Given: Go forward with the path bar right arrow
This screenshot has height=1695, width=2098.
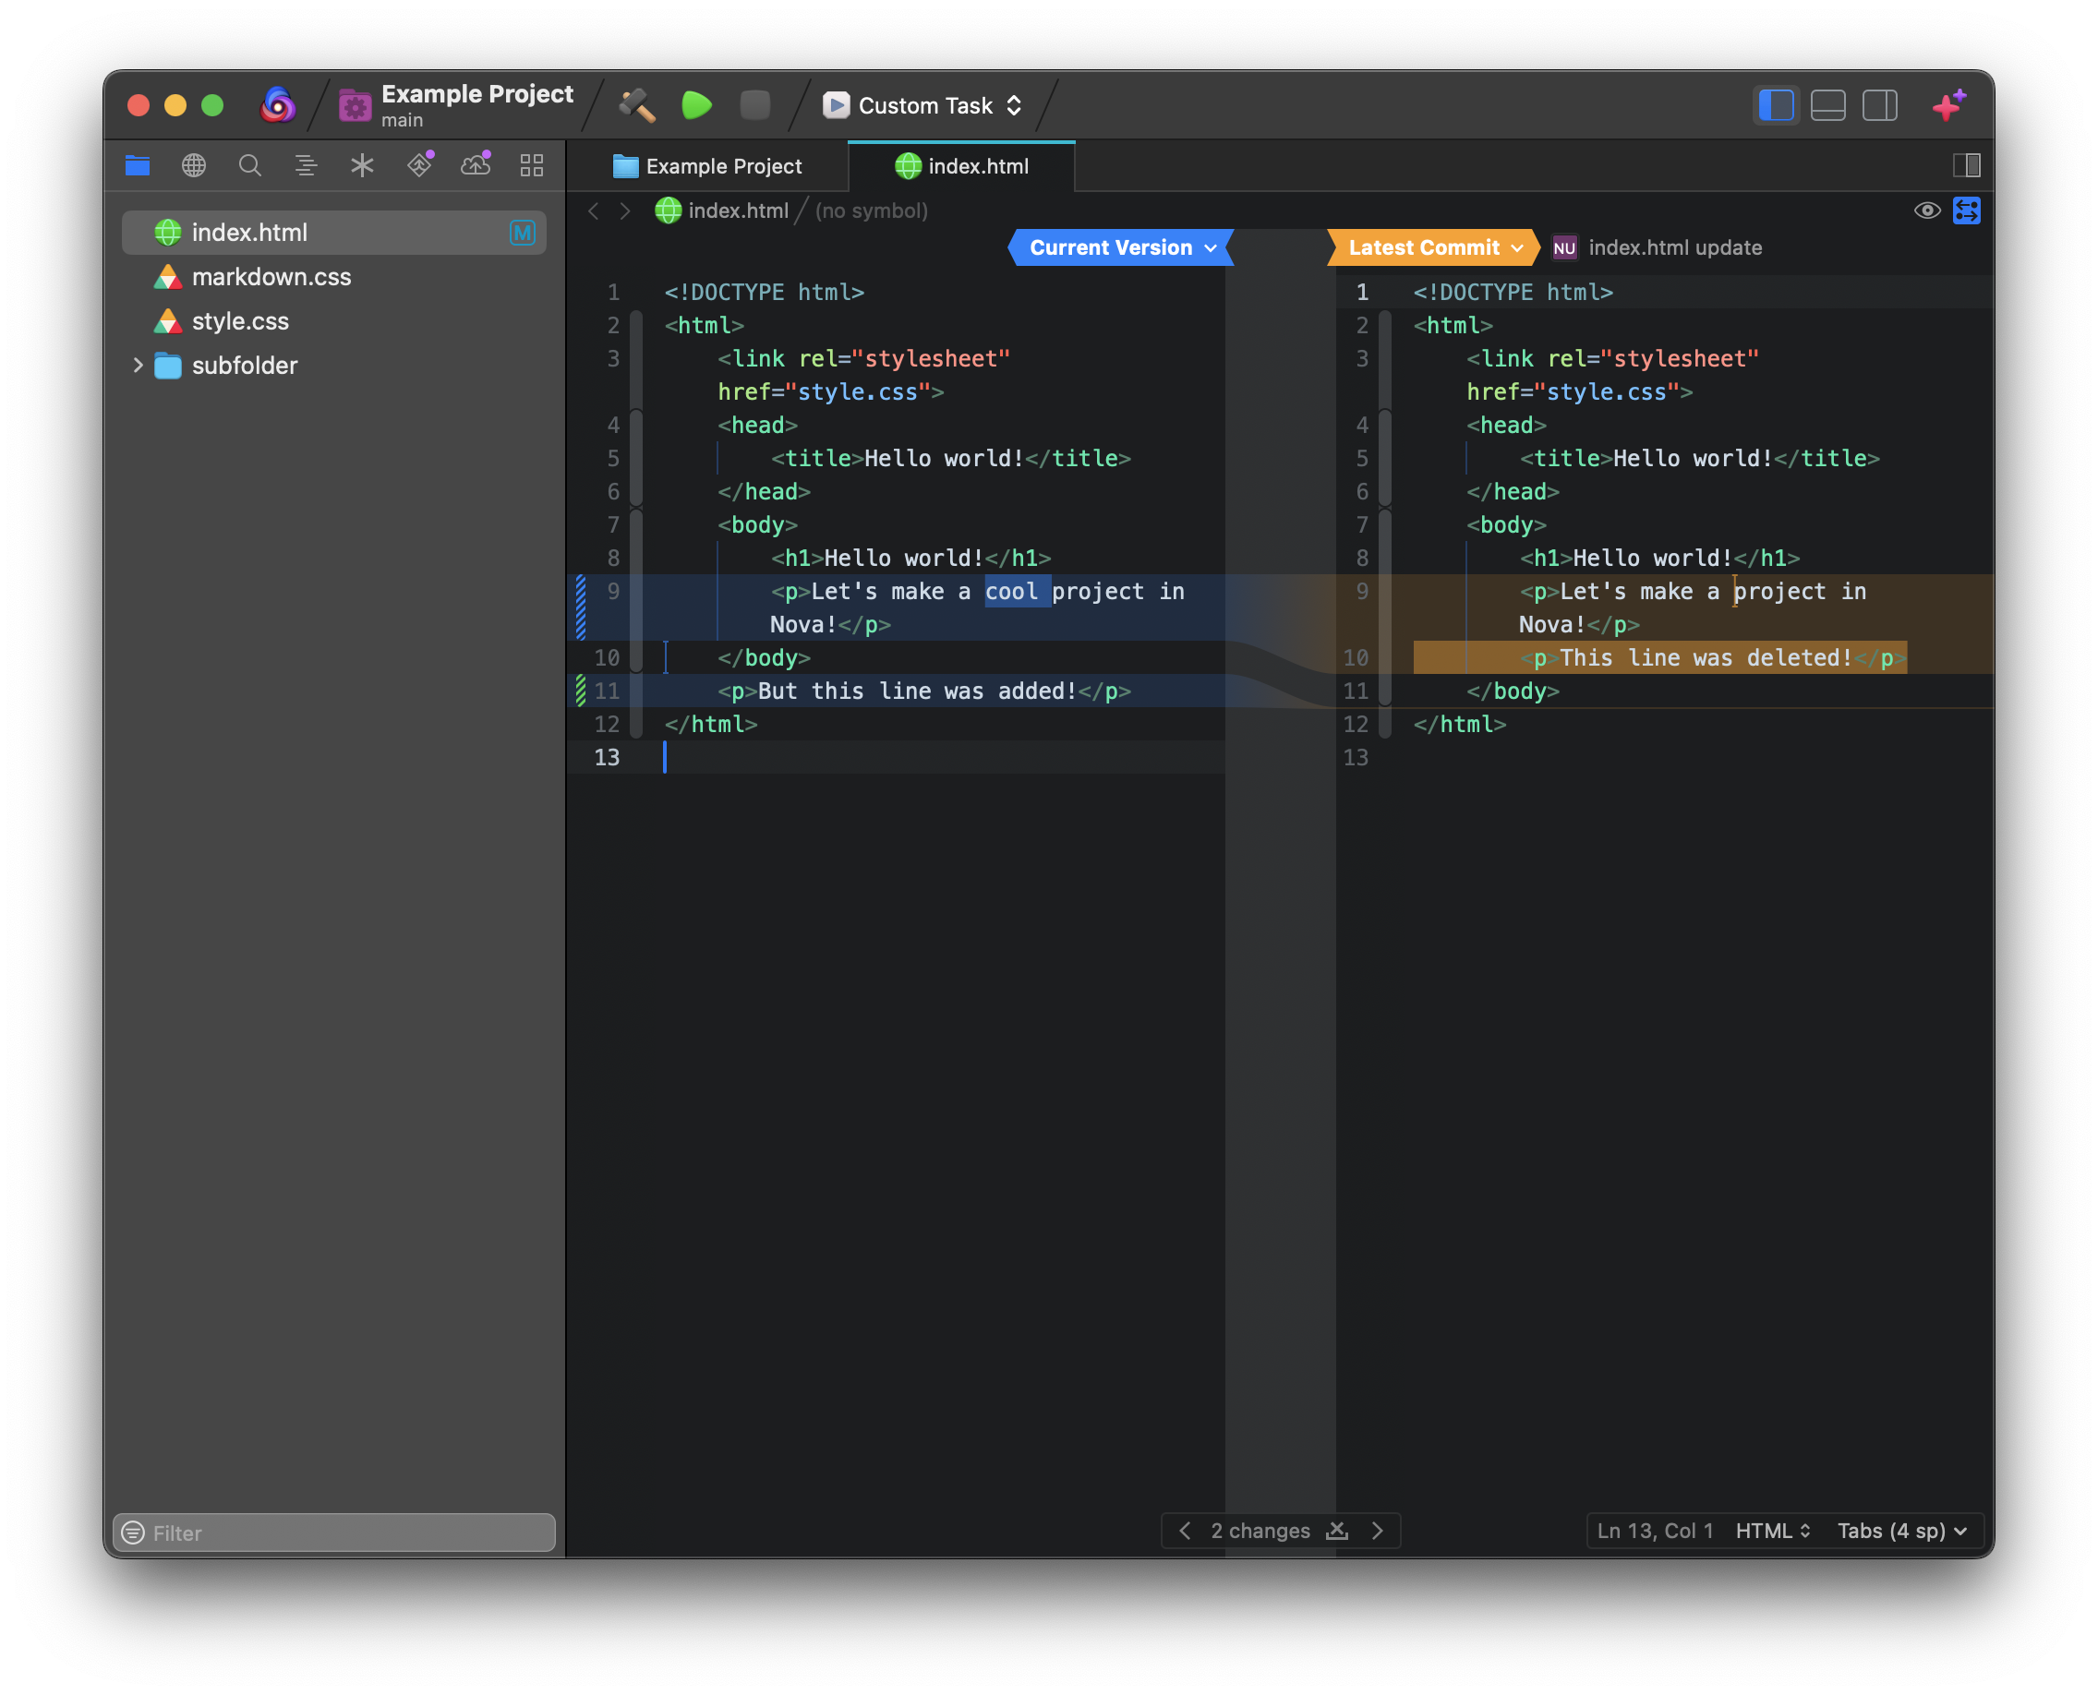Looking at the screenshot, I should coord(625,210).
